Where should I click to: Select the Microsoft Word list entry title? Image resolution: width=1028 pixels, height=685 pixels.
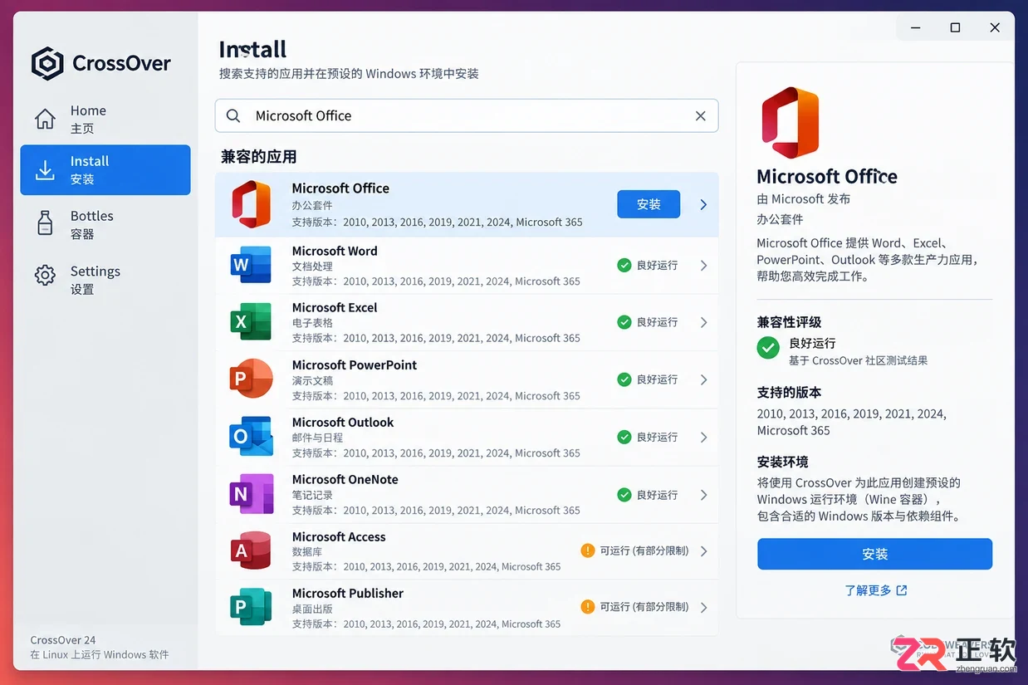click(335, 251)
